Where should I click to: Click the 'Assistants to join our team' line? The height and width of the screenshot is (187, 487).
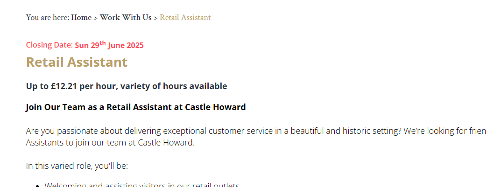110,143
